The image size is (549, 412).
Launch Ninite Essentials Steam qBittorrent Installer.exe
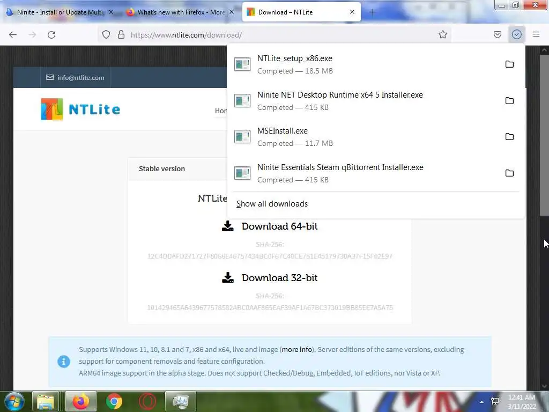pyautogui.click(x=364, y=173)
